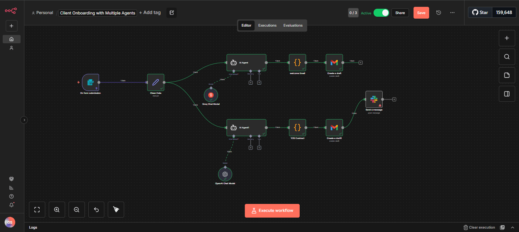Viewport: 519px width, 232px height.
Task: Expand the left sidebar with the arrow
Action: click(24, 120)
